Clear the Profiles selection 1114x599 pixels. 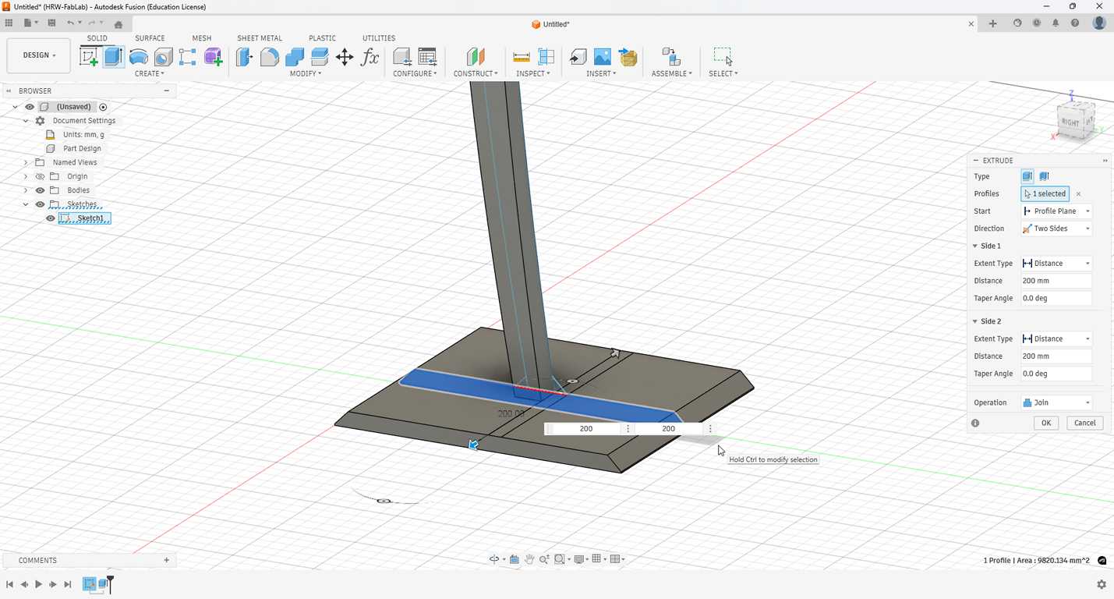pyautogui.click(x=1078, y=194)
